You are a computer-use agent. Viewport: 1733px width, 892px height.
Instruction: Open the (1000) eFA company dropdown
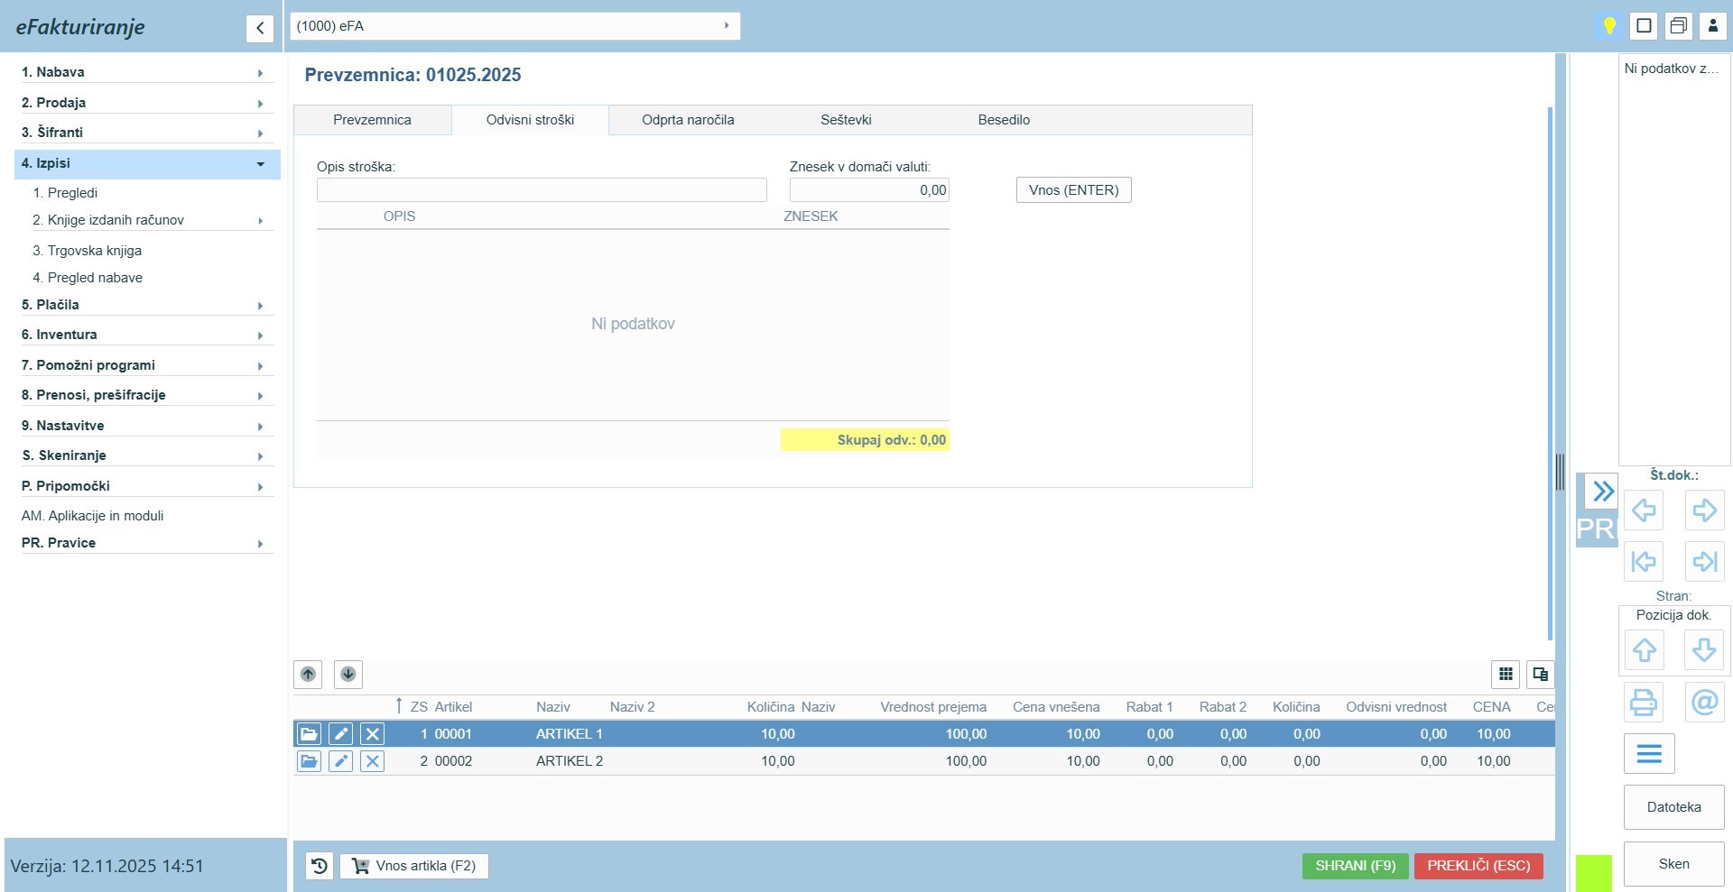514,26
